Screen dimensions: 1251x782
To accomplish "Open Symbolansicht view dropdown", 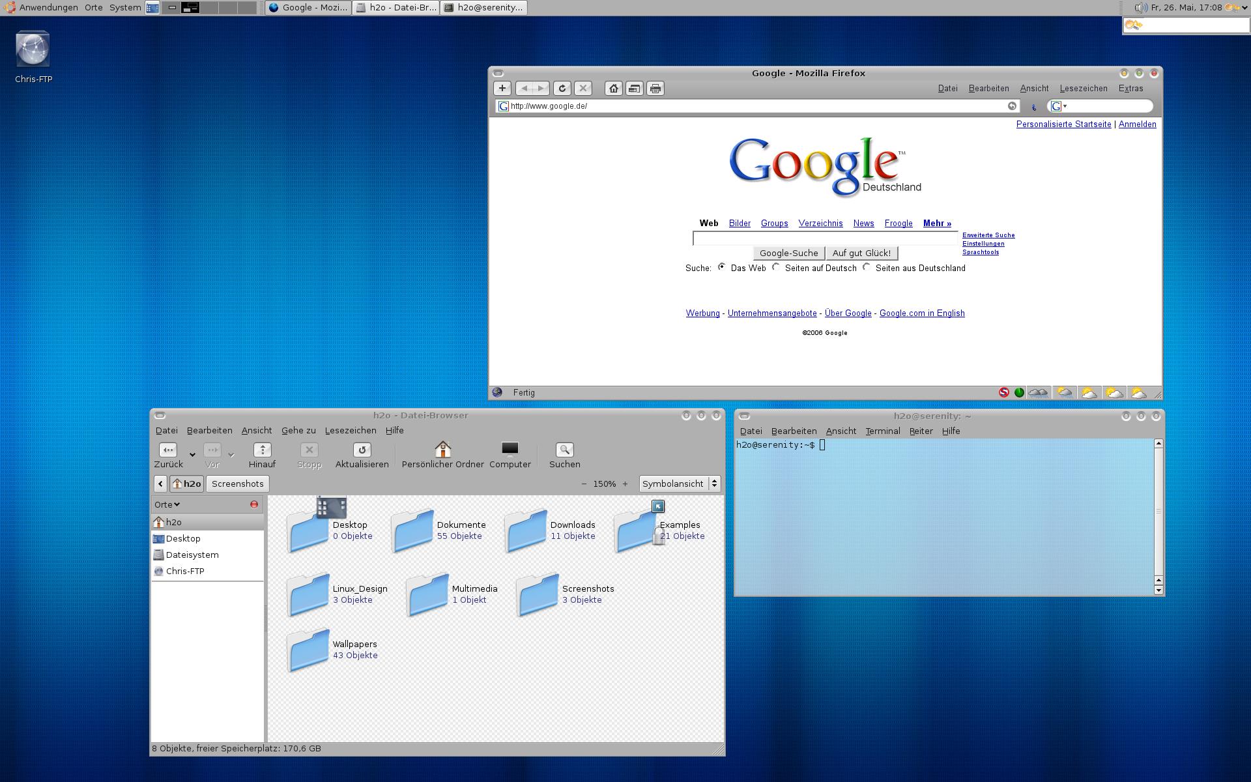I will (x=680, y=484).
